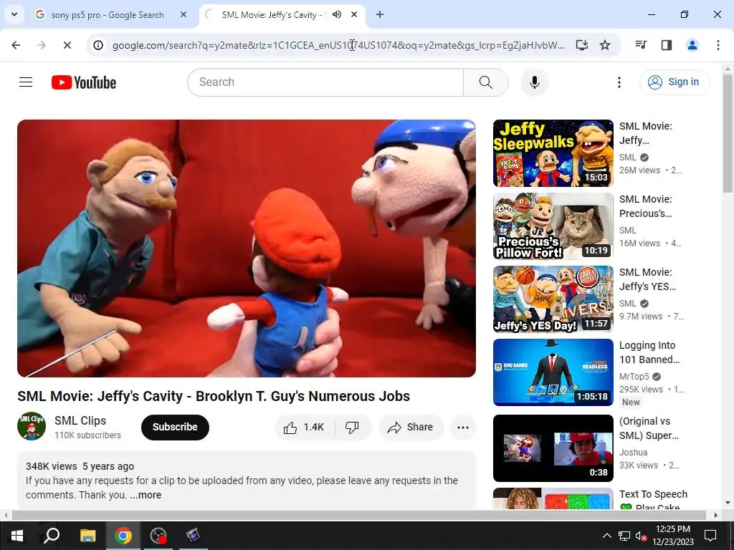Click the search magnifier button
This screenshot has height=550, width=734.
485,82
